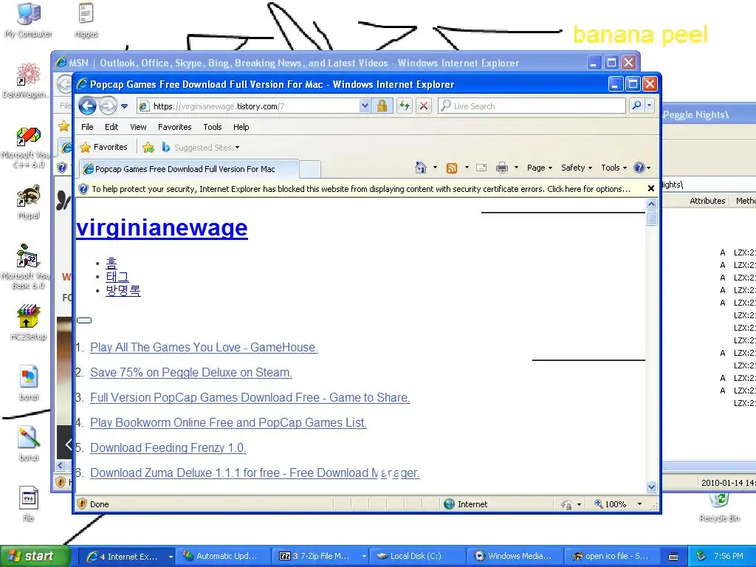This screenshot has width=756, height=567.
Task: Click the Add to Favorites Bar icon
Action: (148, 148)
